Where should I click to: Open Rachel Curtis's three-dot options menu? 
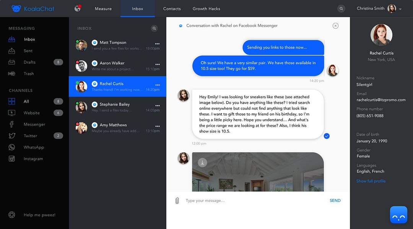(157, 85)
